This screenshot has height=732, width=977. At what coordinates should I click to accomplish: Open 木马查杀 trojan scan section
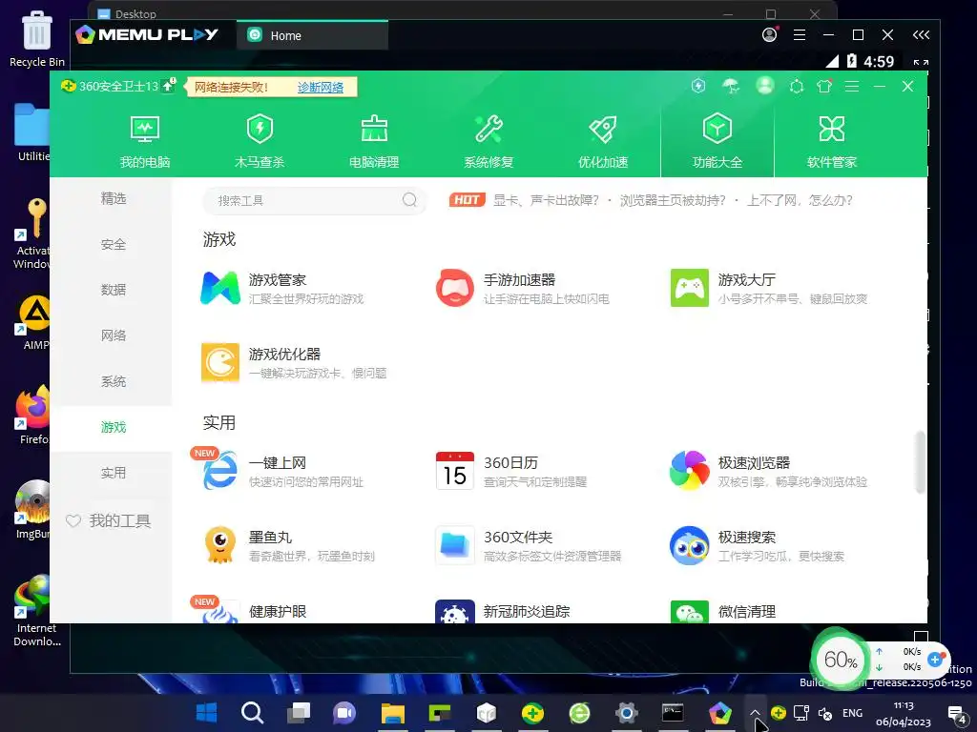click(260, 142)
